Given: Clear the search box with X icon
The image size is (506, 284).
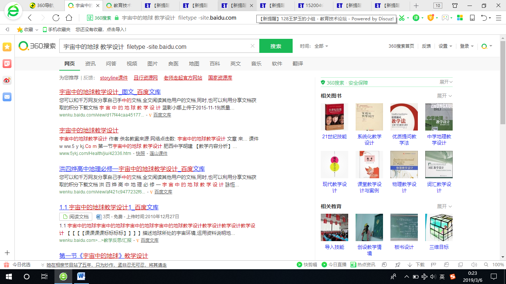Looking at the screenshot, I should 253,46.
